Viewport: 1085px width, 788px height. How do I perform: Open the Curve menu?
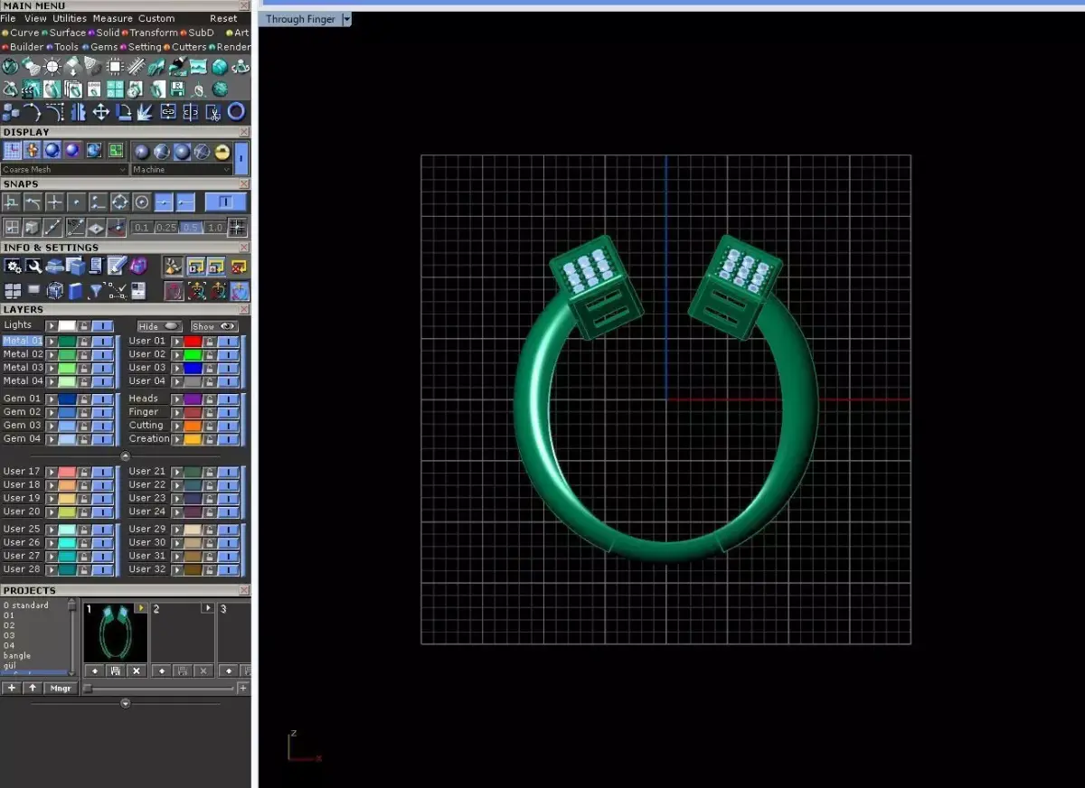tap(24, 33)
